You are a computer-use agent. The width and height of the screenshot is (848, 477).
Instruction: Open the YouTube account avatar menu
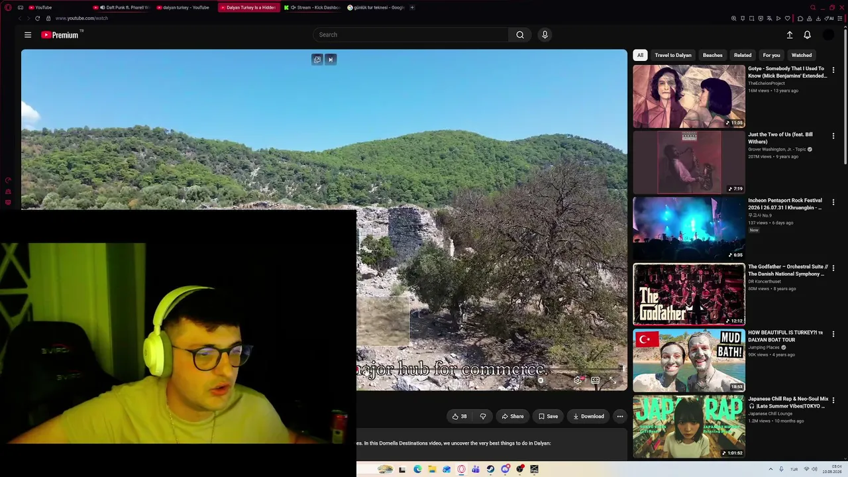828,35
